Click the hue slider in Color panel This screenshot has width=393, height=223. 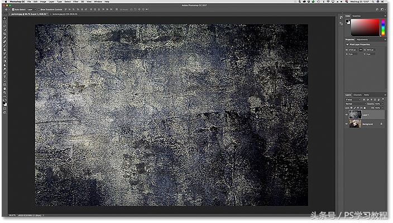382,27
